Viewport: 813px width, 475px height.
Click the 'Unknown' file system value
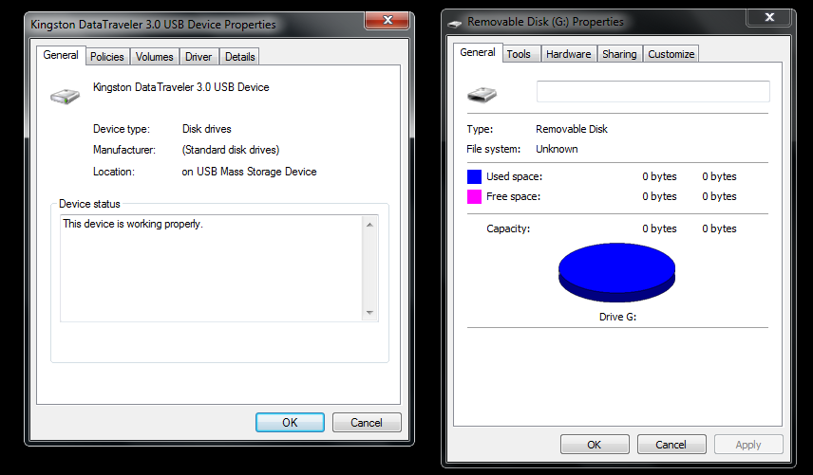click(557, 149)
